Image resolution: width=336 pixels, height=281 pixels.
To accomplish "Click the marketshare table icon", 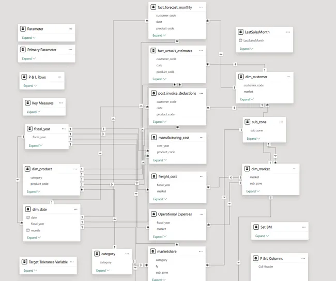I will (153, 251).
